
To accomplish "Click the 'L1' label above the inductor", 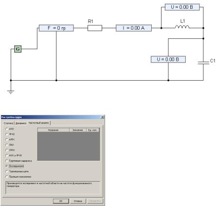I will point(182,21).
